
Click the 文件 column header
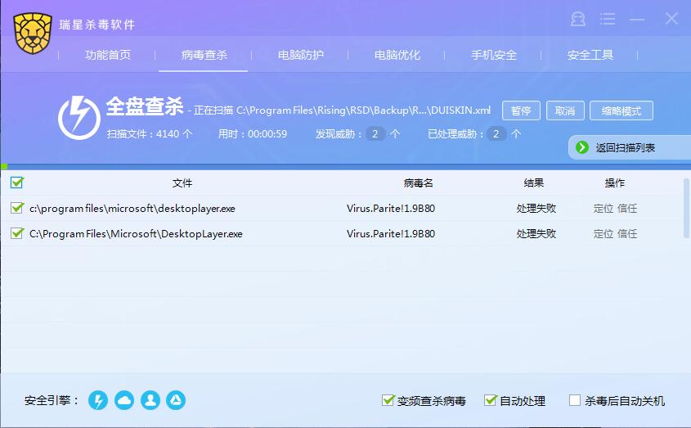(x=182, y=182)
